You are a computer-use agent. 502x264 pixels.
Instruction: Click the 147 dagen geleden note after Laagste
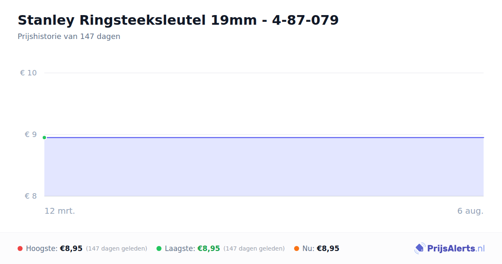[254, 248]
